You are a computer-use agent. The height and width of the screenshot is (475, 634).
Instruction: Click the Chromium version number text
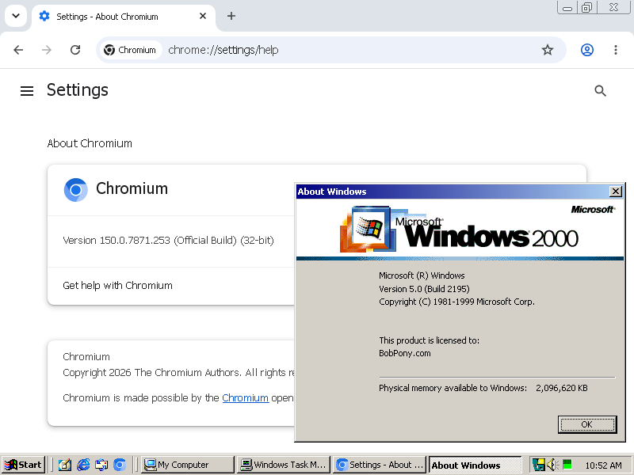pyautogui.click(x=168, y=241)
